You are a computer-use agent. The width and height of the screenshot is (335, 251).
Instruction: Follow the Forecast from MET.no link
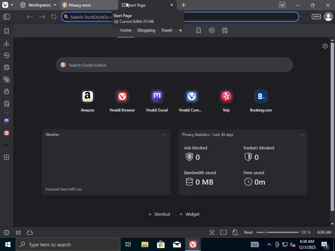coord(63,189)
